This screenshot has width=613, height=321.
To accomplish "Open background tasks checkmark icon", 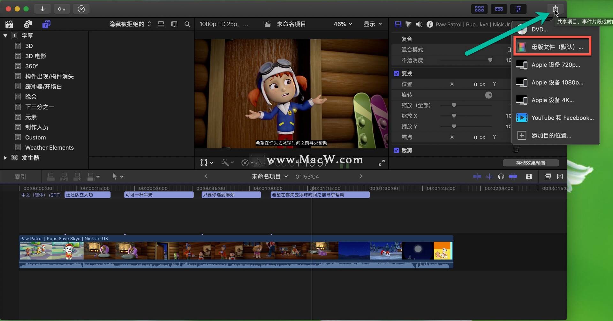I will click(81, 9).
